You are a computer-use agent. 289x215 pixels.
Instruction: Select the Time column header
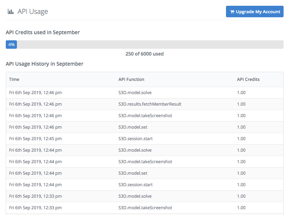(14, 79)
